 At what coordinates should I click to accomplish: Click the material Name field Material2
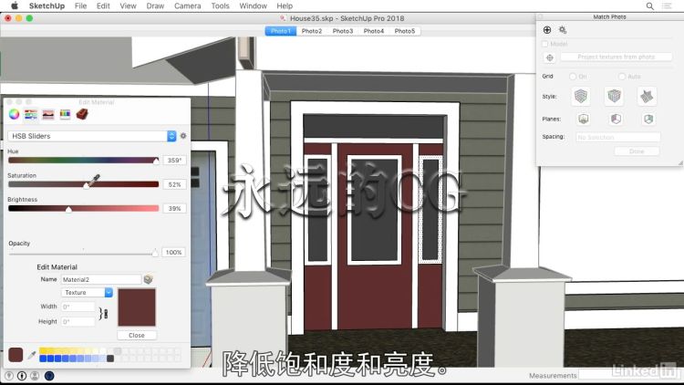(x=100, y=279)
